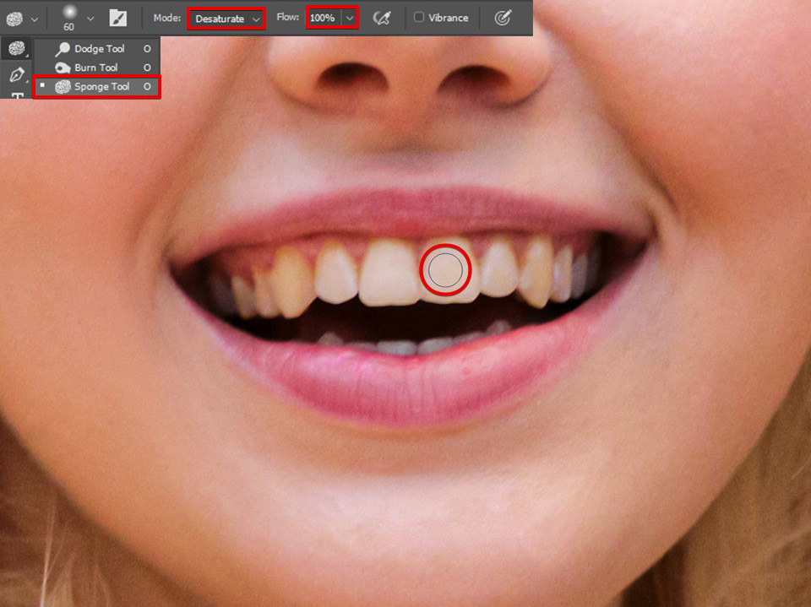
Task: Toggle the brush settings panel icon
Action: pyautogui.click(x=118, y=18)
